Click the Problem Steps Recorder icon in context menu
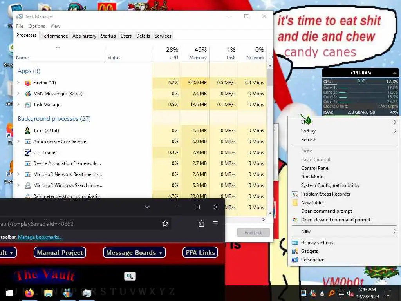Image resolution: width=401 pixels, height=301 pixels. click(x=295, y=194)
